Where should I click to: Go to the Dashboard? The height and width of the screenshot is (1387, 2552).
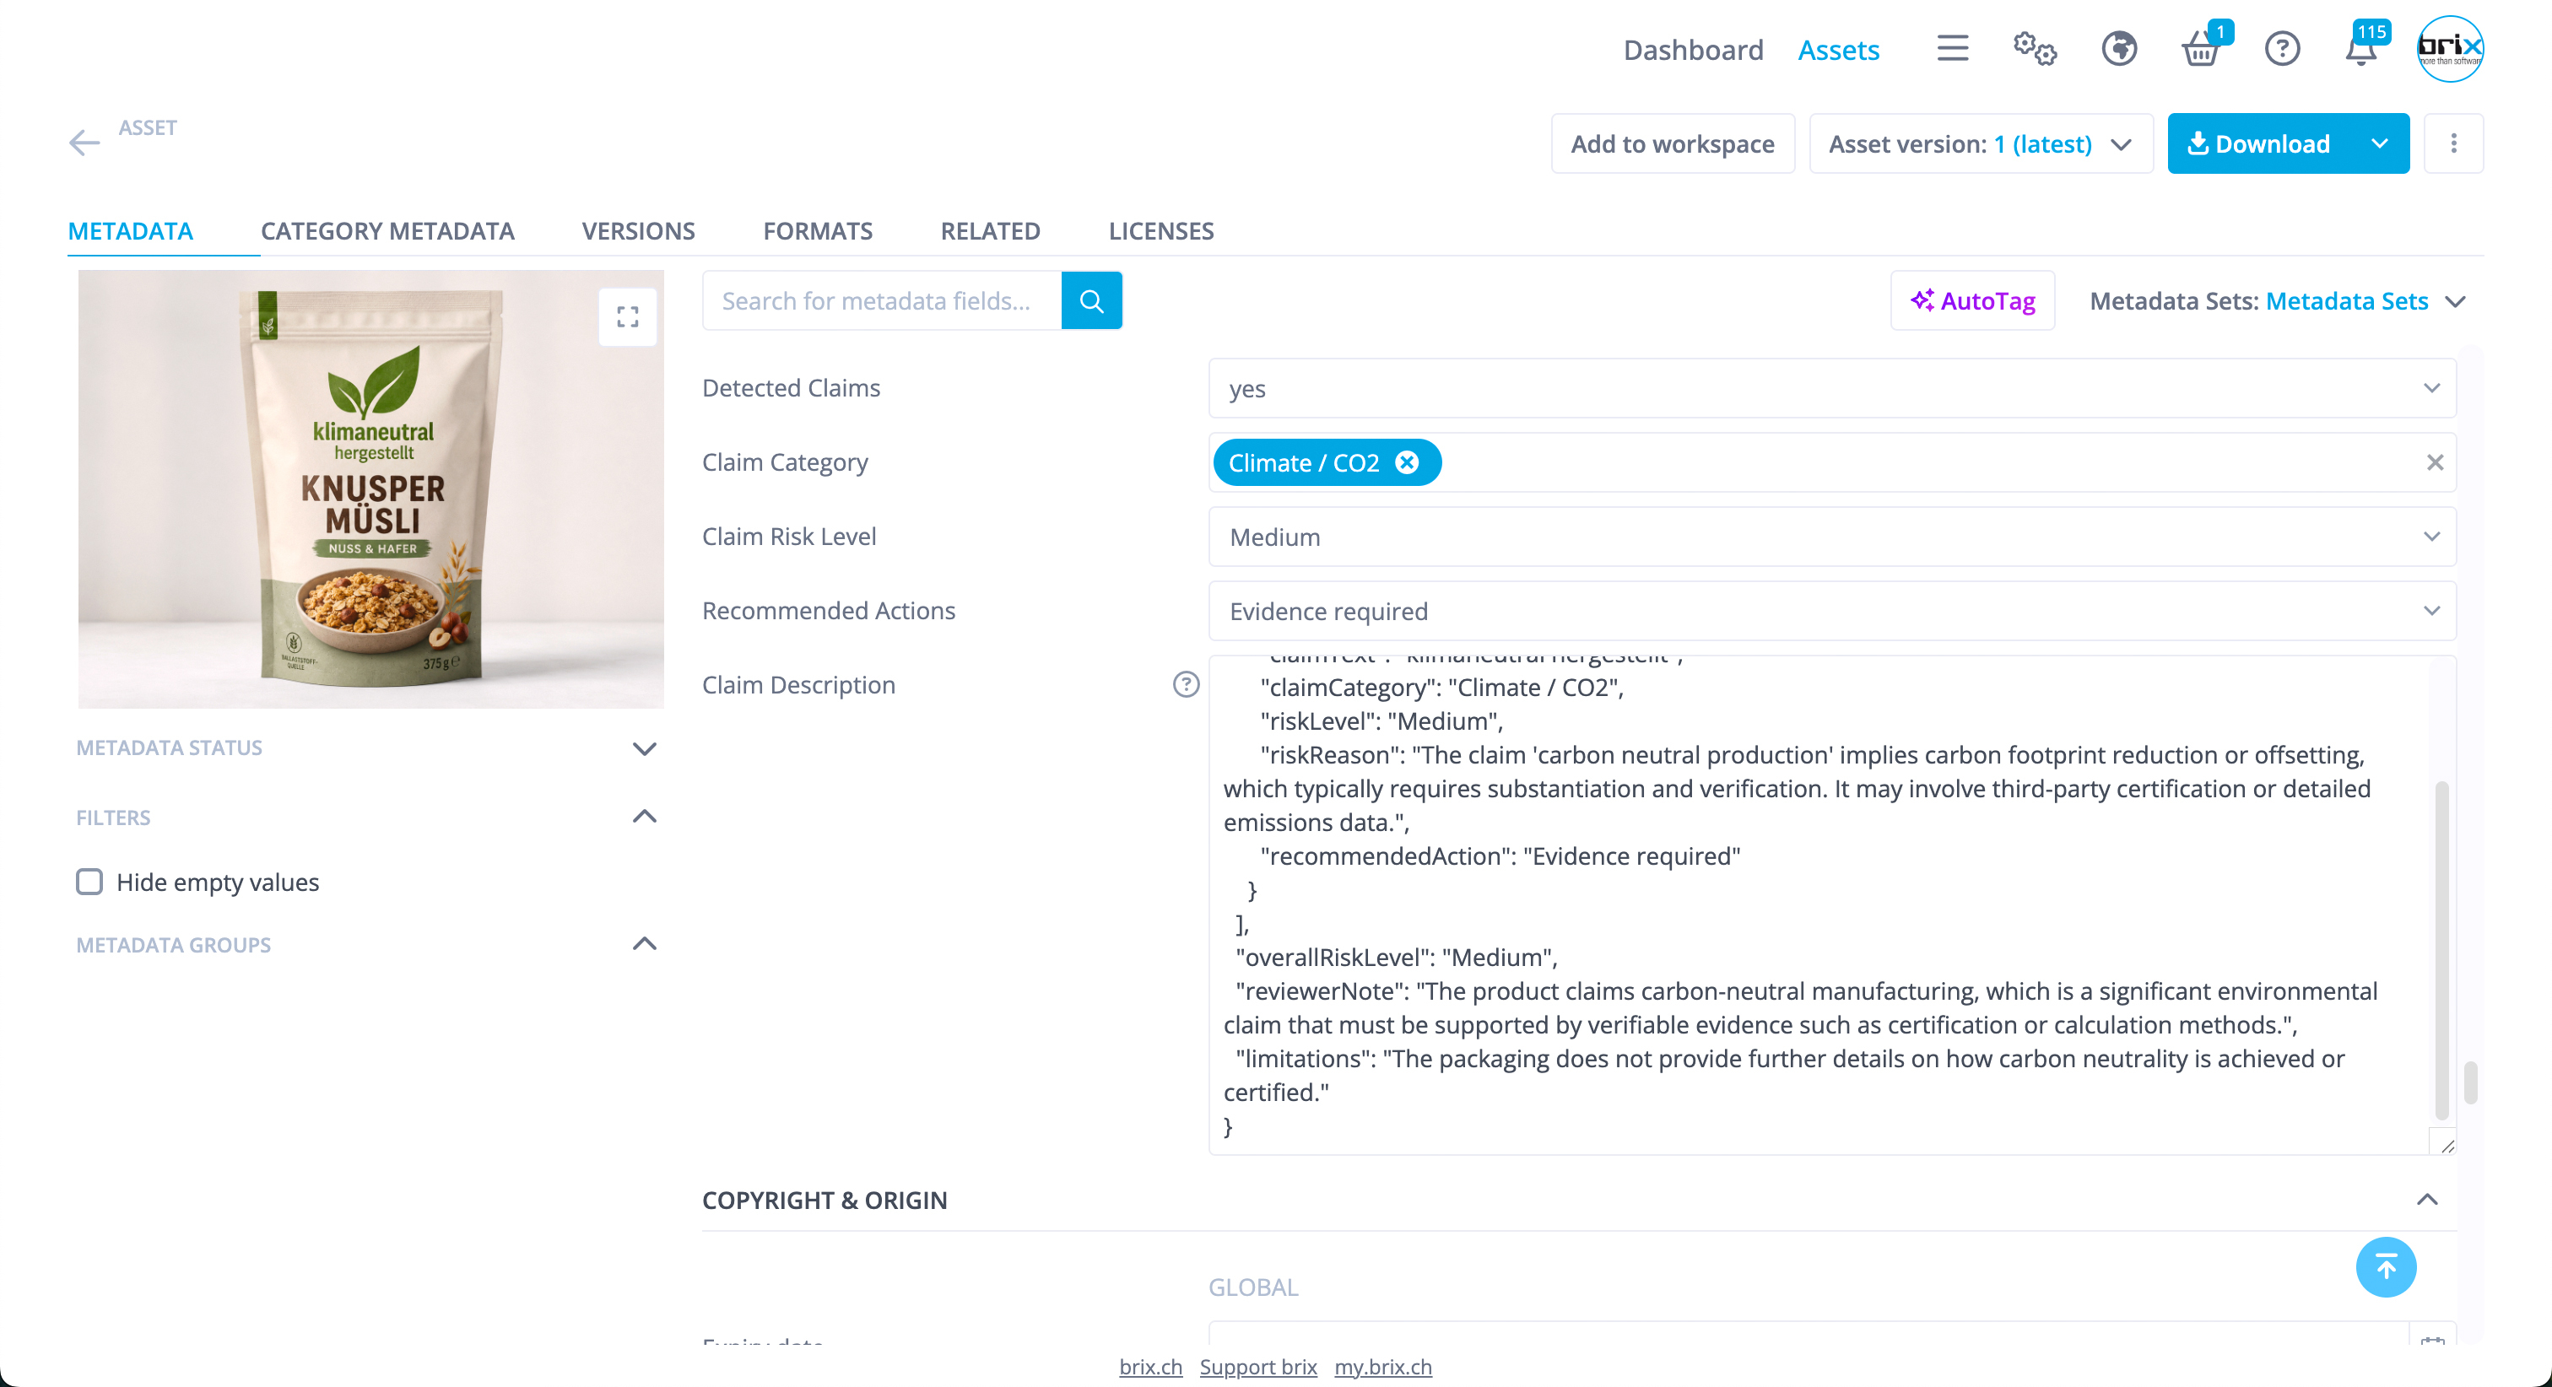[1693, 50]
